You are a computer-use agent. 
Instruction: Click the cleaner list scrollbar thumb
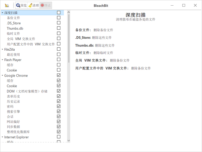(69, 39)
